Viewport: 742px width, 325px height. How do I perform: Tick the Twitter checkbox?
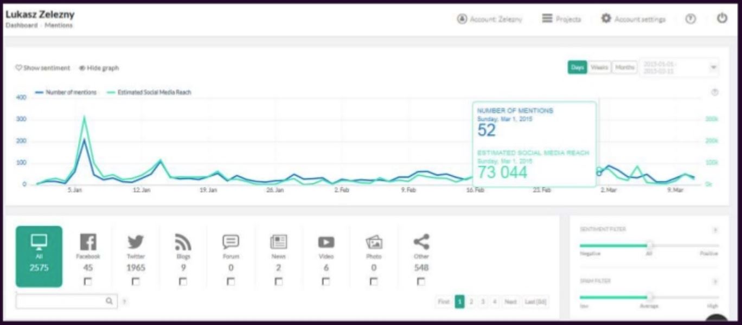[x=136, y=282]
